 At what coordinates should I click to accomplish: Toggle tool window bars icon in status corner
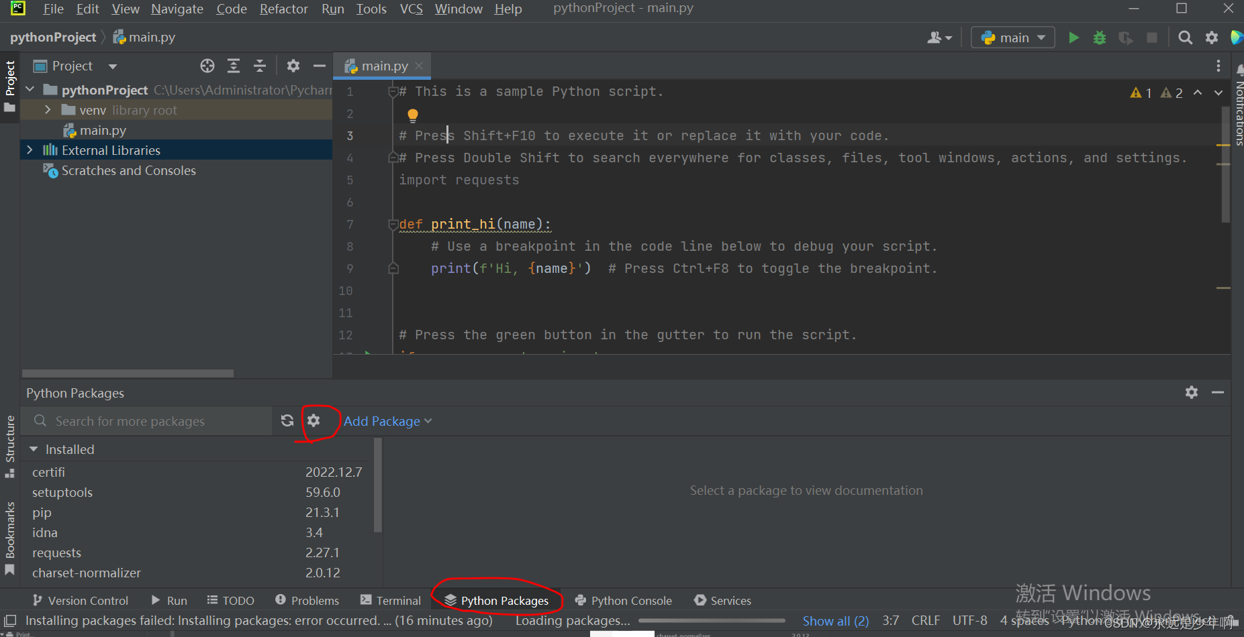click(x=10, y=620)
